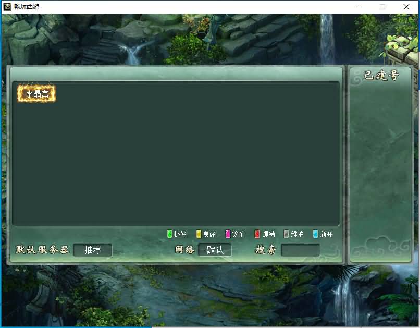Click the 搜索 label text
Viewport: 420px width, 328px height.
[265, 250]
